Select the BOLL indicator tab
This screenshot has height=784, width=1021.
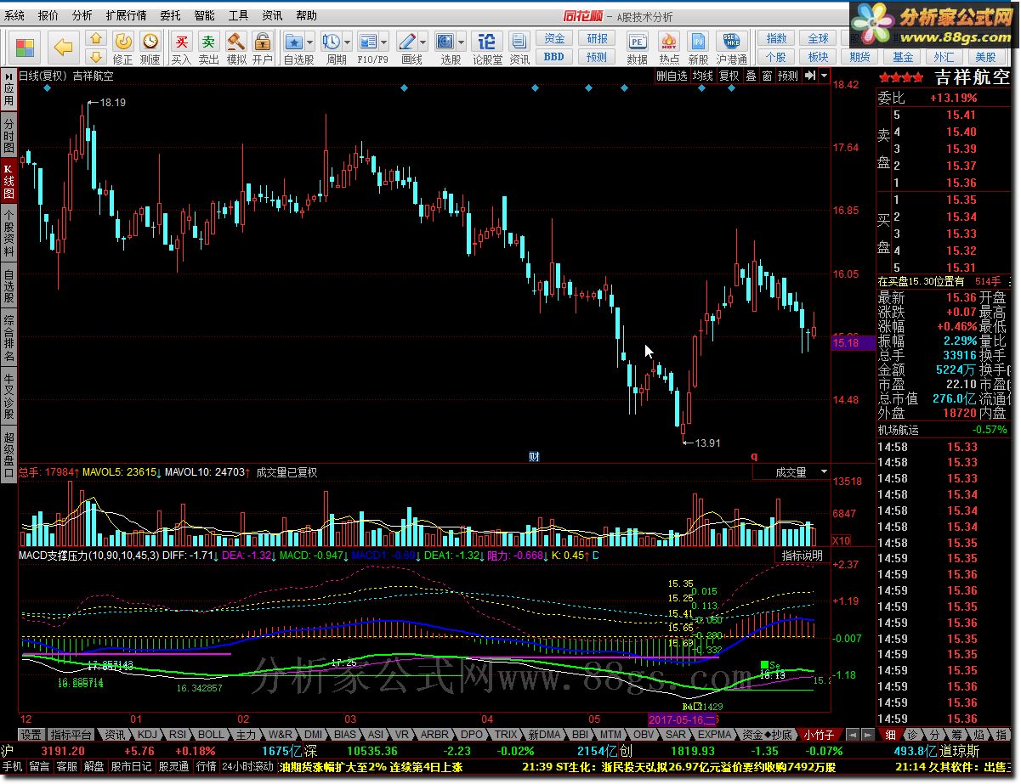tap(210, 735)
